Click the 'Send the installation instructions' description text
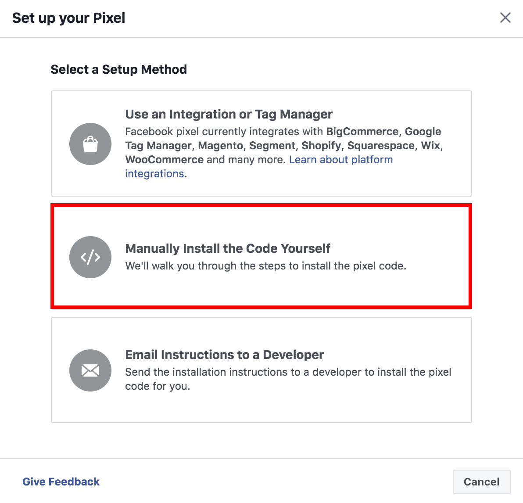 (288, 372)
